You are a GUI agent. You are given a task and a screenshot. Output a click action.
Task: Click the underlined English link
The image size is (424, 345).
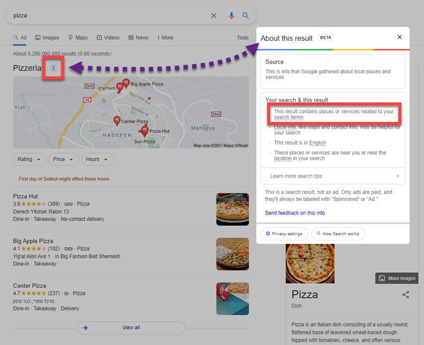pyautogui.click(x=317, y=143)
